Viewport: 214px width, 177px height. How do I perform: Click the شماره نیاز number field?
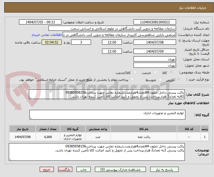(155, 22)
